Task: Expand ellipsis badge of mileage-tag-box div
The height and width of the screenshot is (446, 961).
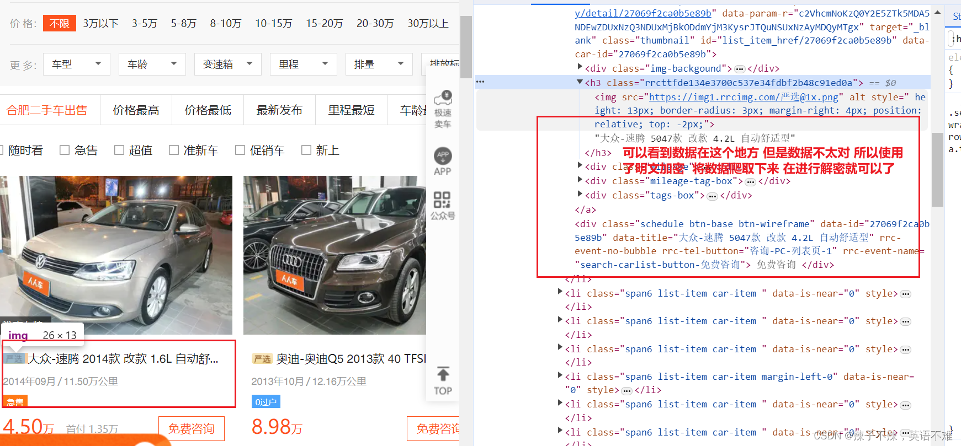Action: pyautogui.click(x=750, y=181)
